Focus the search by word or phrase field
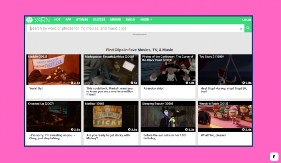The height and width of the screenshot is (163, 281). pos(132,29)
